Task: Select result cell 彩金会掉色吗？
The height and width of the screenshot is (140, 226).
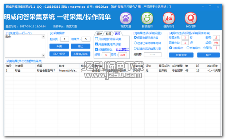Action: click(47, 71)
